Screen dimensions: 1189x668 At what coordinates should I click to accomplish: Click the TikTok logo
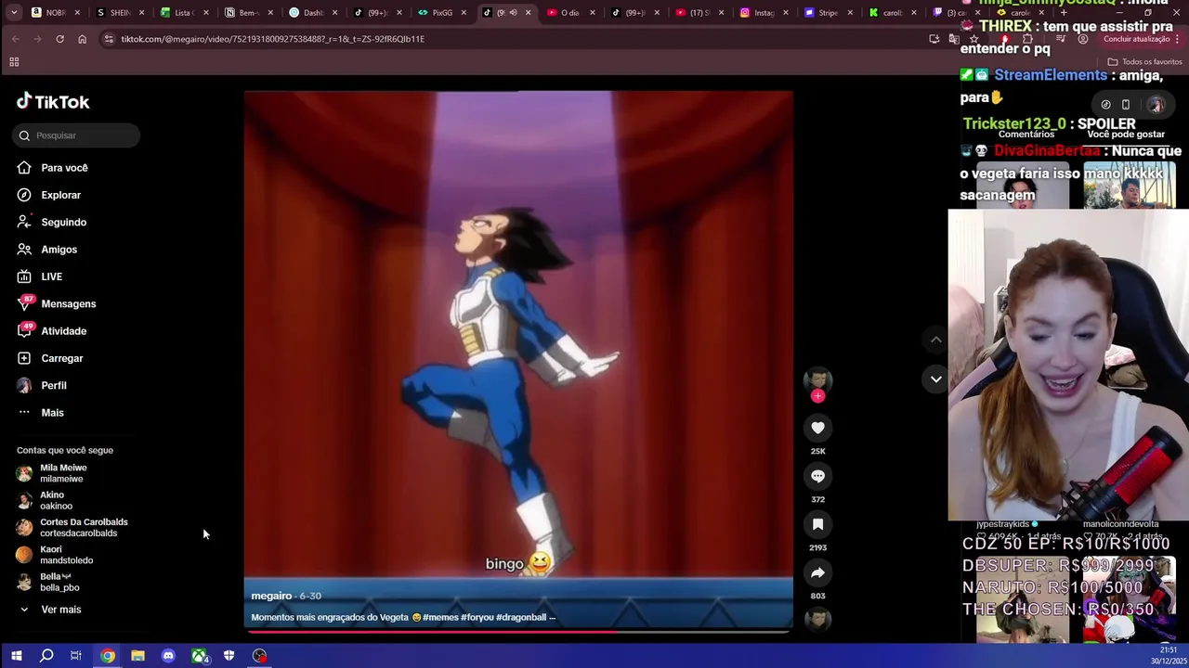(x=53, y=102)
